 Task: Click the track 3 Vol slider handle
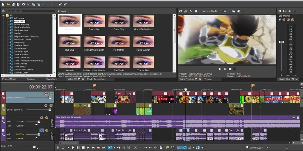pyautogui.click(x=39, y=122)
